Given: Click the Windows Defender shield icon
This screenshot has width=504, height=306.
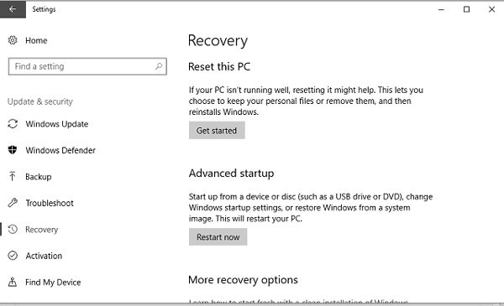Looking at the screenshot, I should point(13,150).
